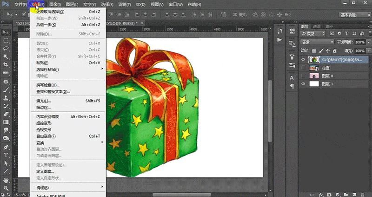
Task: Toggle the auto-select checkbox in options bar
Action: [x=24, y=14]
